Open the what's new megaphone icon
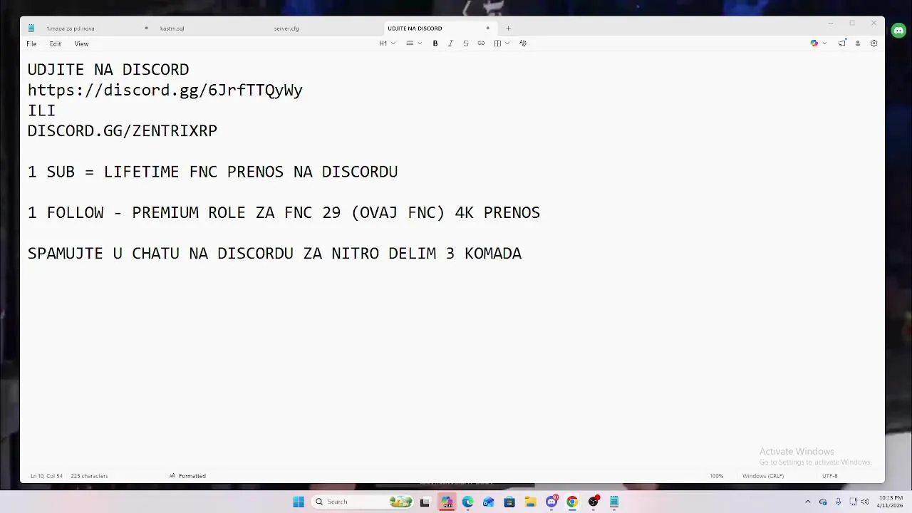The image size is (912, 513). (x=842, y=43)
